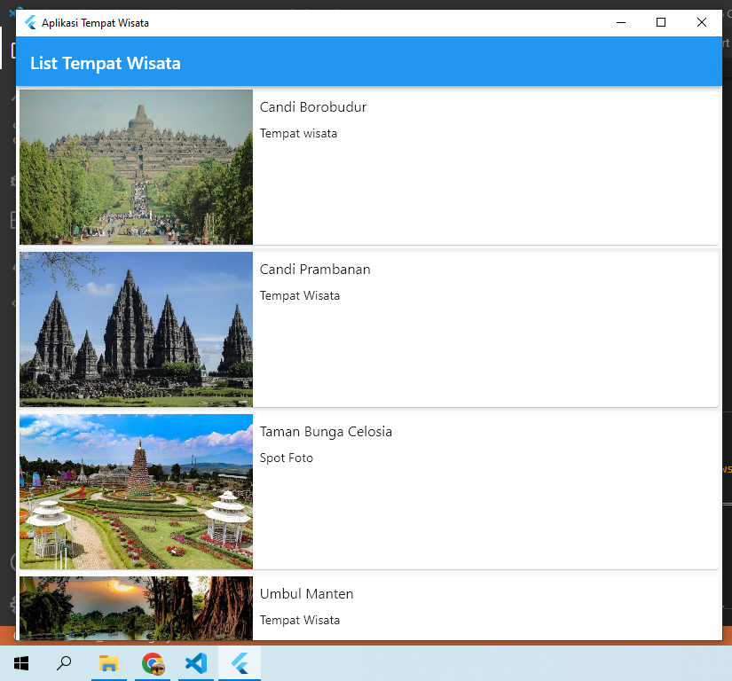732x681 pixels.
Task: Open Visual Studio Code from the taskbar
Action: click(x=195, y=662)
